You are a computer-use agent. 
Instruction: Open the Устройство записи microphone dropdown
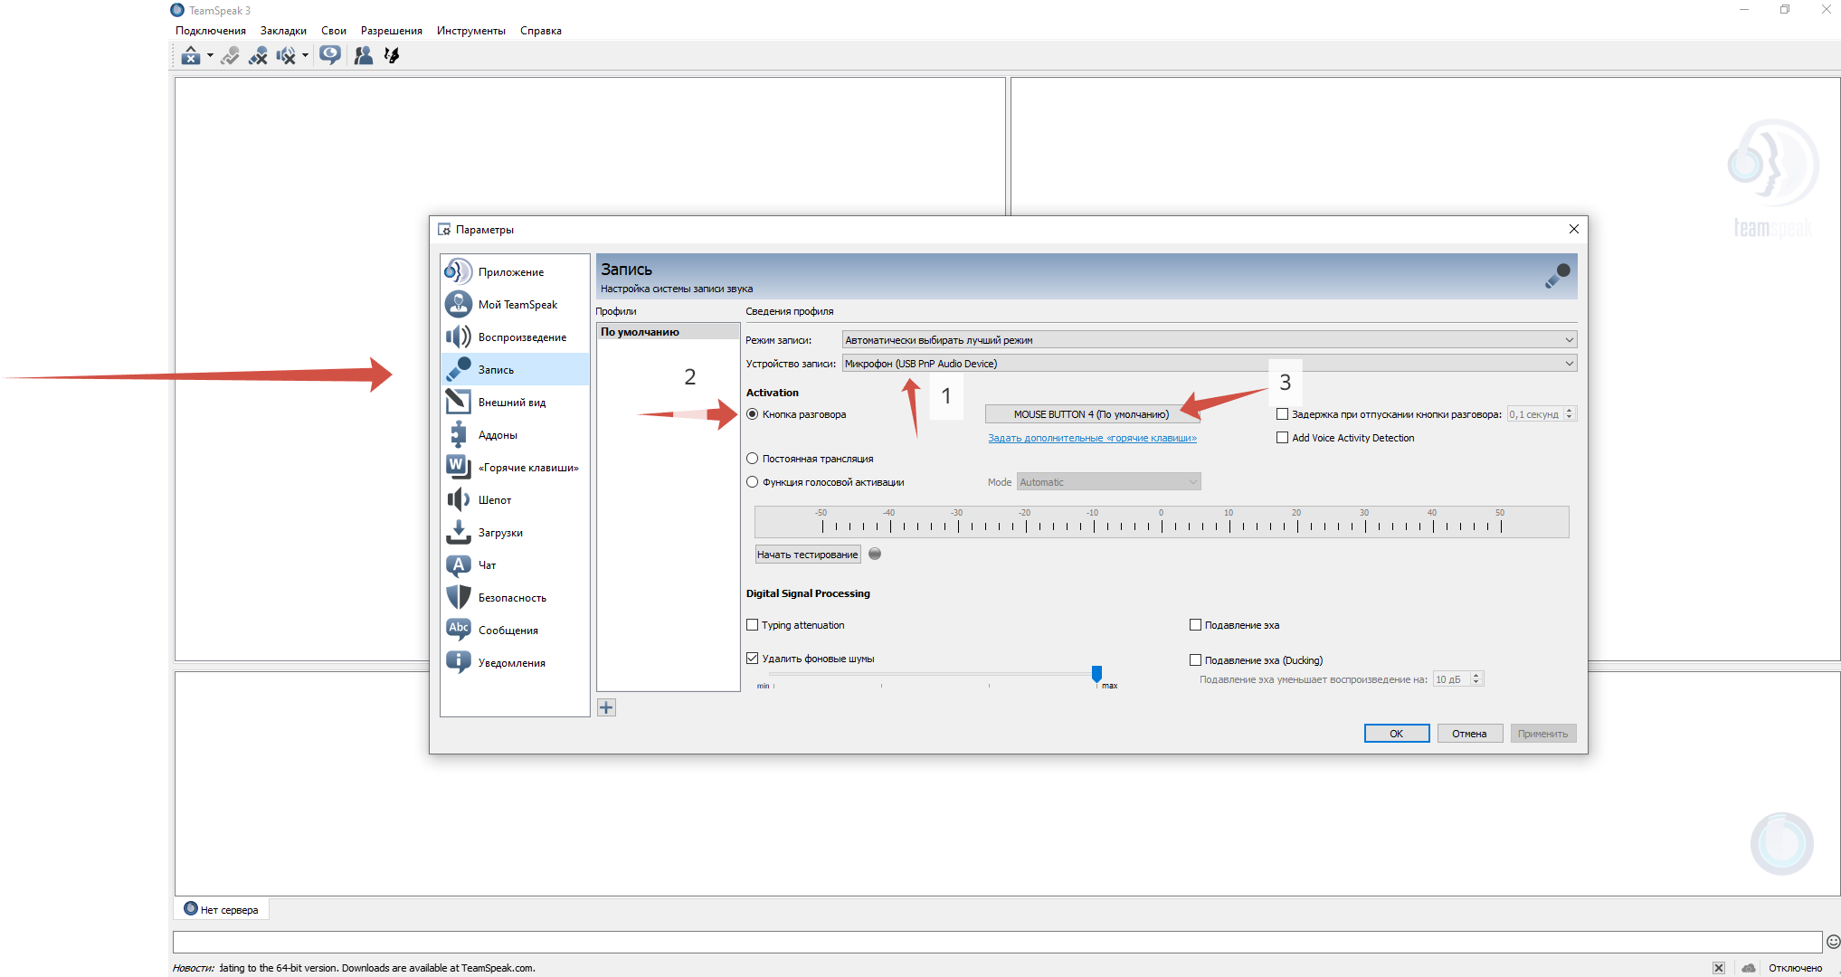(x=1210, y=364)
